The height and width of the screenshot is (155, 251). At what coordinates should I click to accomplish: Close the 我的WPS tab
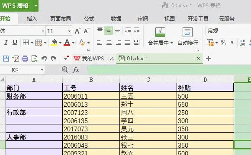point(112,59)
